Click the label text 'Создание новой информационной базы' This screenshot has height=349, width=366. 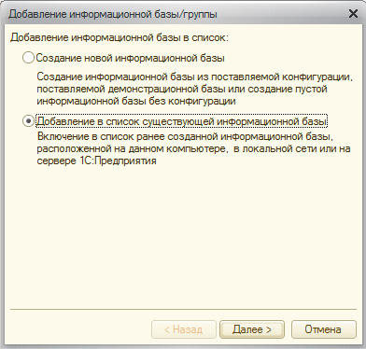click(x=131, y=58)
